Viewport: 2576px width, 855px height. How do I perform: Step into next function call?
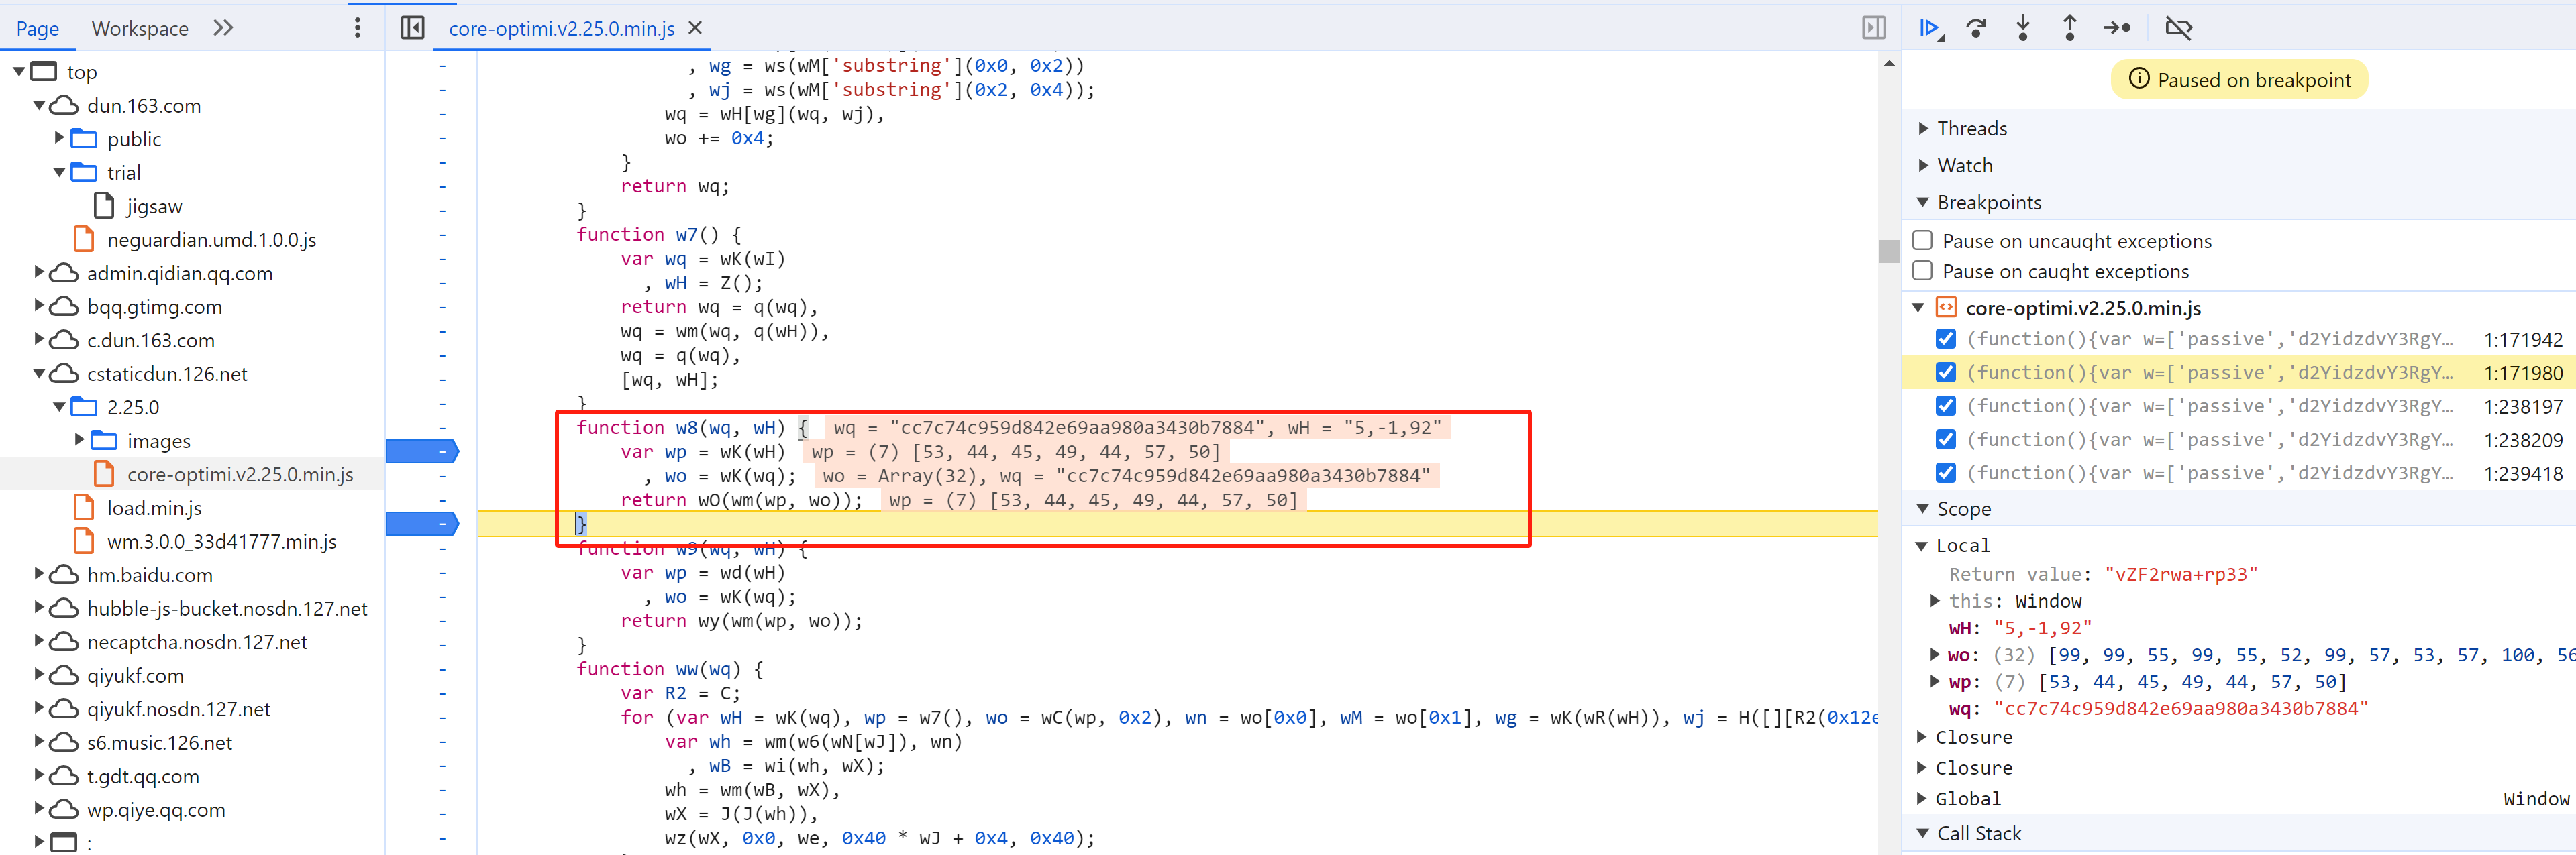point(2023,28)
